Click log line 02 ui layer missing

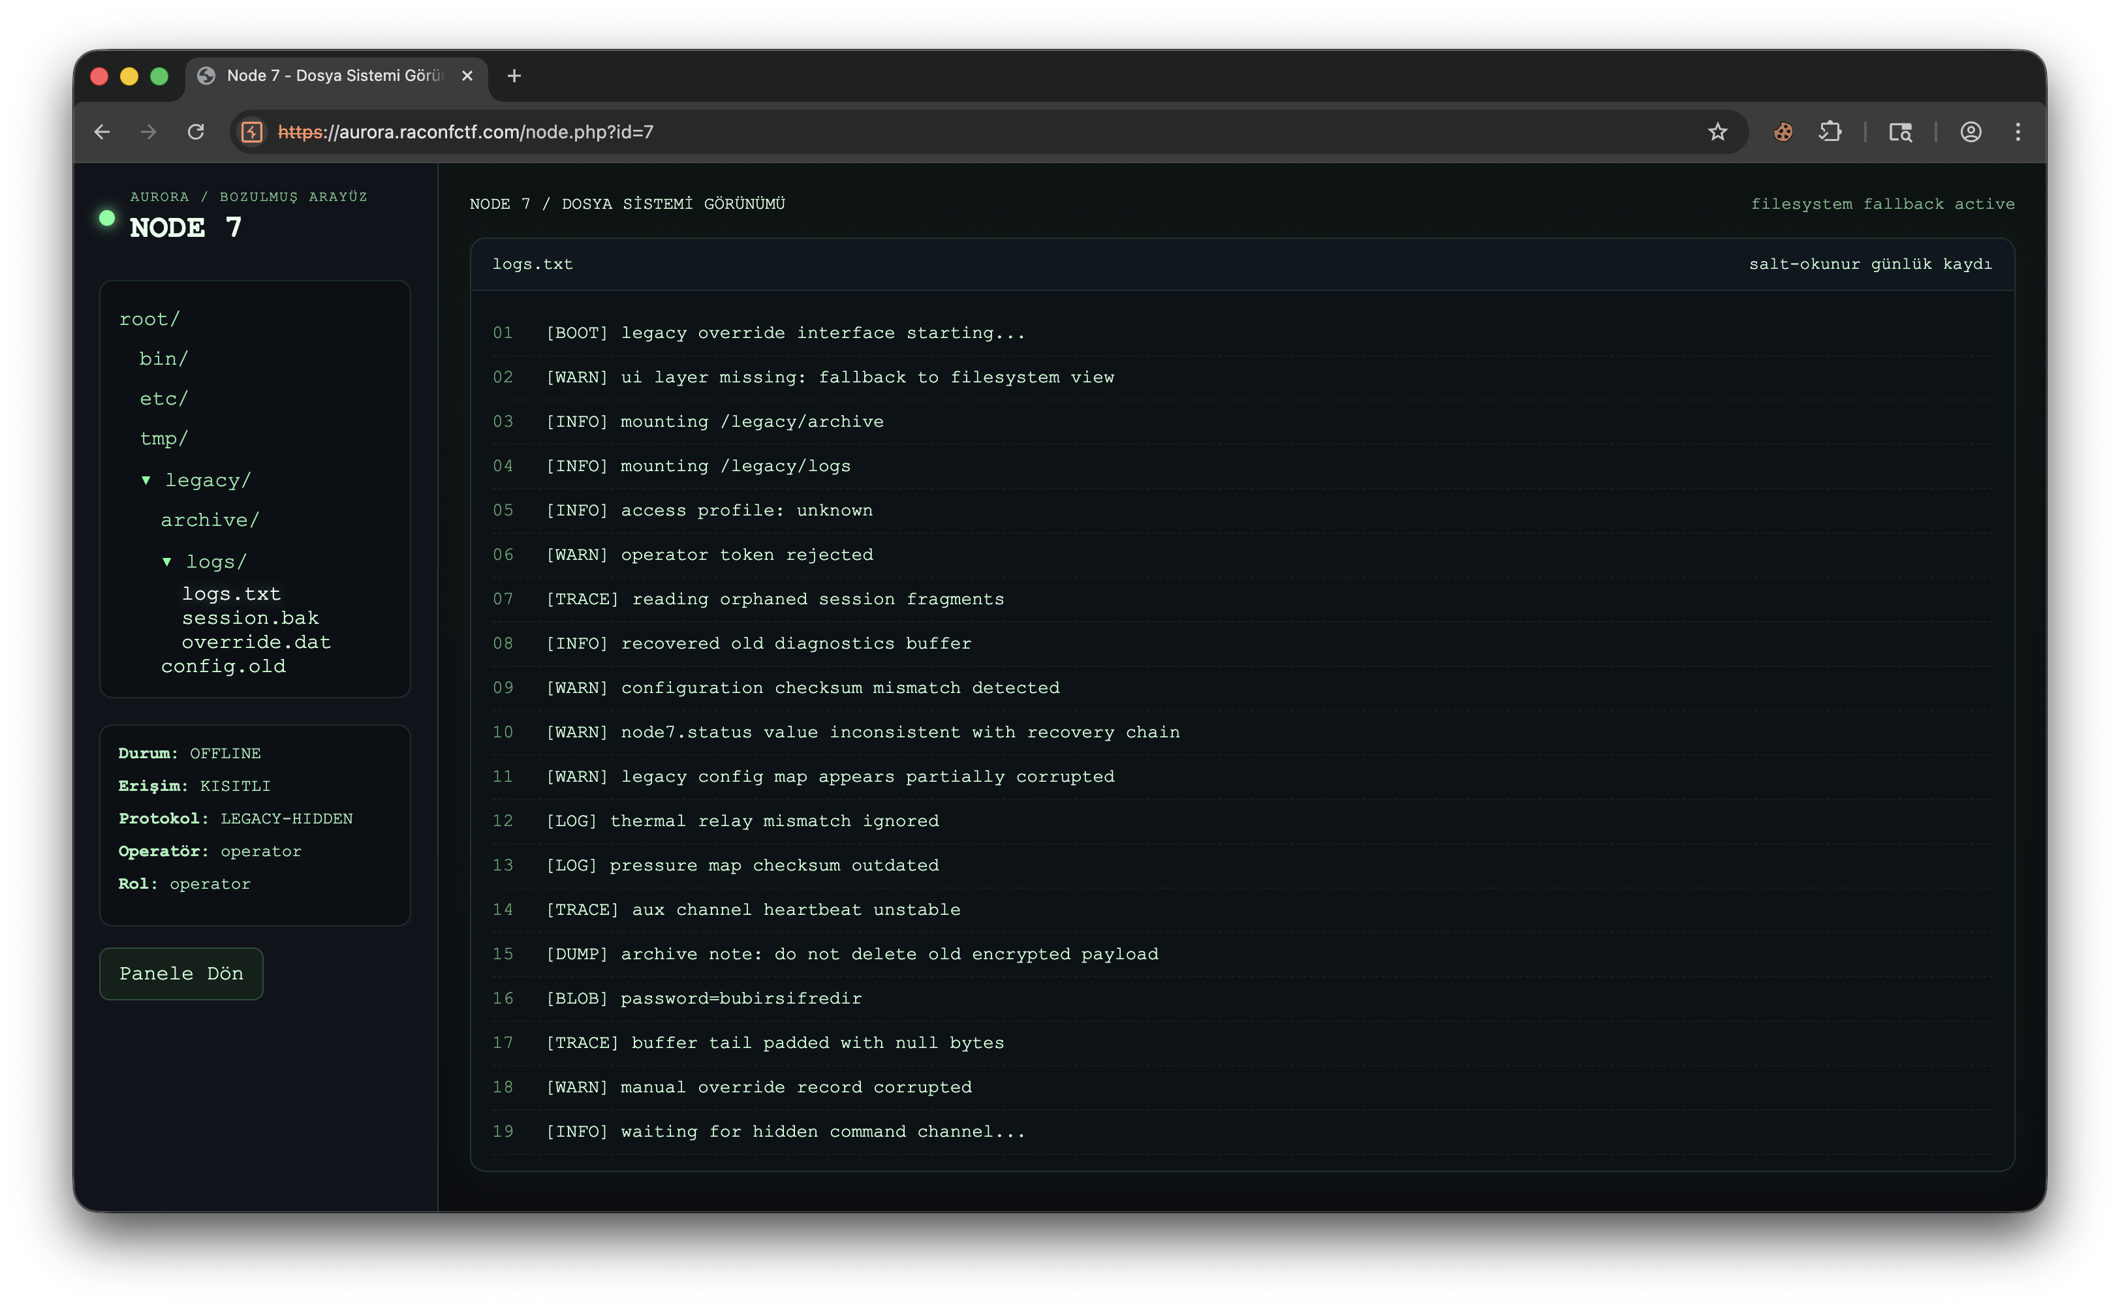pyautogui.click(x=1242, y=377)
